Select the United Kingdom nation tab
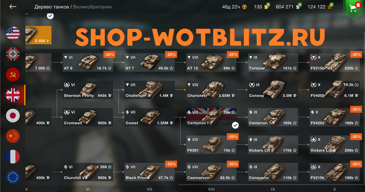 point(13,95)
